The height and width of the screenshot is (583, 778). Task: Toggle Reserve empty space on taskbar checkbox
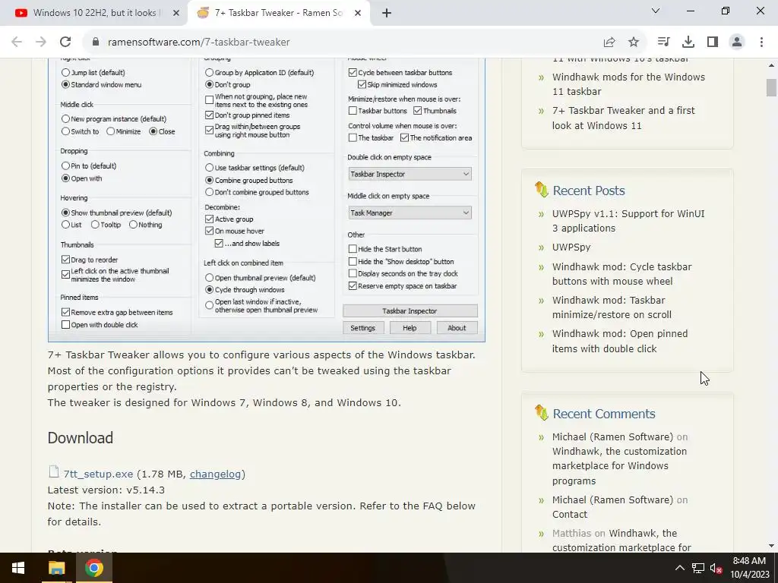pos(353,286)
